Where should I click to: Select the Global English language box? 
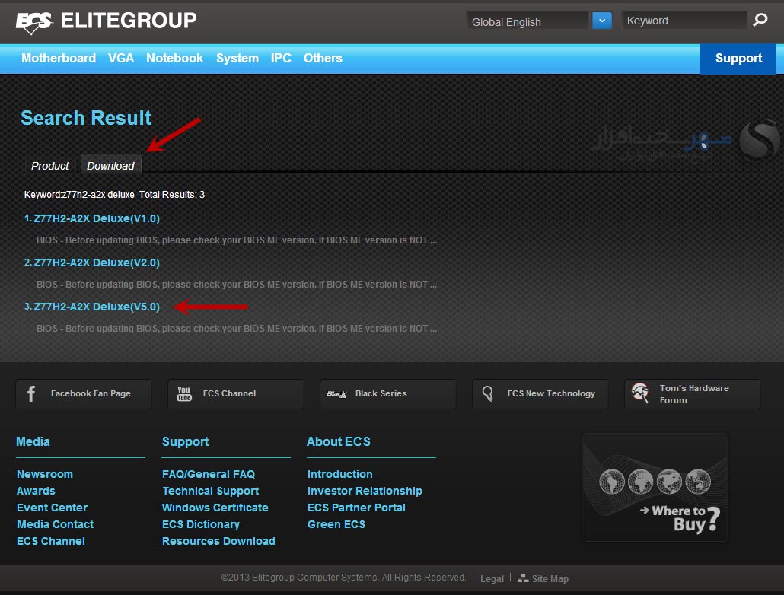pos(527,21)
